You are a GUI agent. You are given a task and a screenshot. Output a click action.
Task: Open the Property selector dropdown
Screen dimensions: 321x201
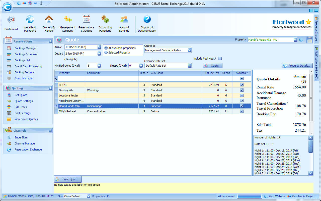[295, 40]
